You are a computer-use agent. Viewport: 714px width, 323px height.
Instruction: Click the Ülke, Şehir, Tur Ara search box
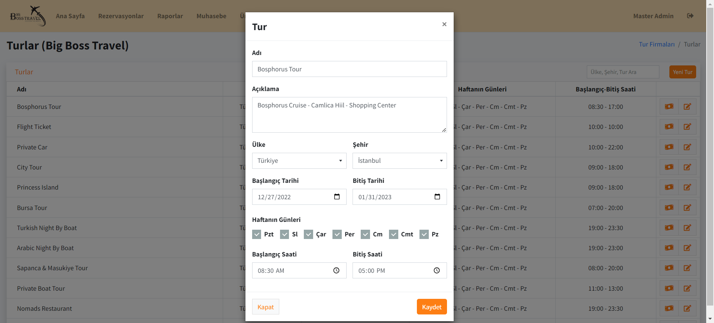(623, 72)
